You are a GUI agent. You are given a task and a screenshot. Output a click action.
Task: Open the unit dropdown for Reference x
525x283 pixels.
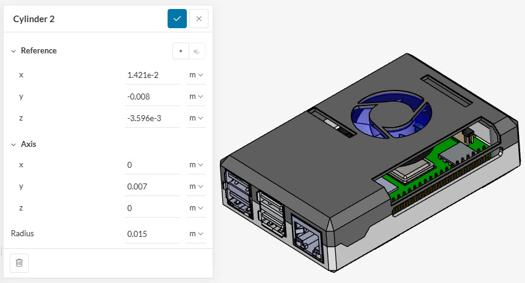(x=196, y=75)
